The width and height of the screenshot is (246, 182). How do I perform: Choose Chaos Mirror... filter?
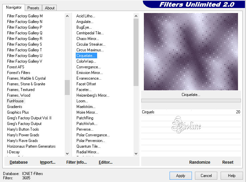[x=88, y=39]
